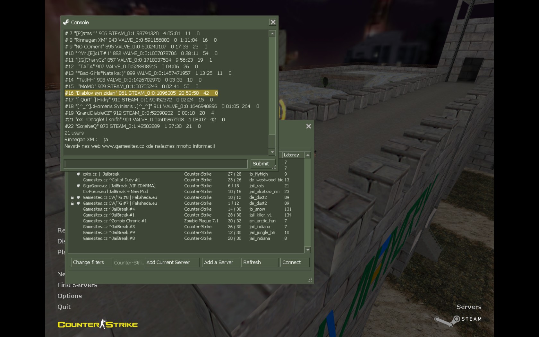Click the Submit button in Console
Viewport: 539px width, 337px height.
tap(263, 164)
